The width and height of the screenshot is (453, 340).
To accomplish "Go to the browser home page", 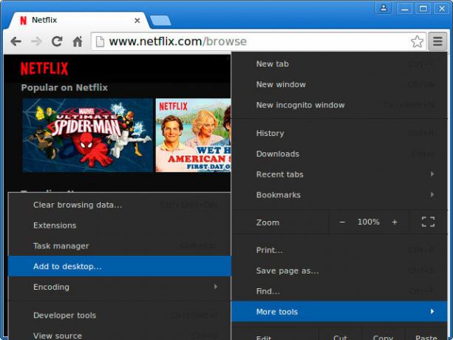I will (x=77, y=41).
